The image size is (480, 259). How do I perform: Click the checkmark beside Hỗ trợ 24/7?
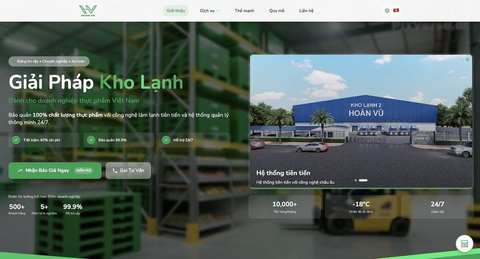pyautogui.click(x=166, y=140)
